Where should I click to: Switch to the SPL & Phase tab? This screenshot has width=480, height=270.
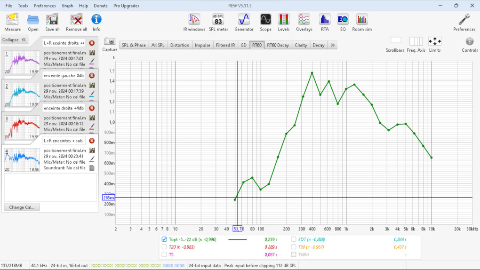click(x=134, y=45)
